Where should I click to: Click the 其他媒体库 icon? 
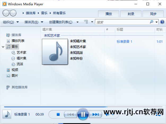pos(8,87)
